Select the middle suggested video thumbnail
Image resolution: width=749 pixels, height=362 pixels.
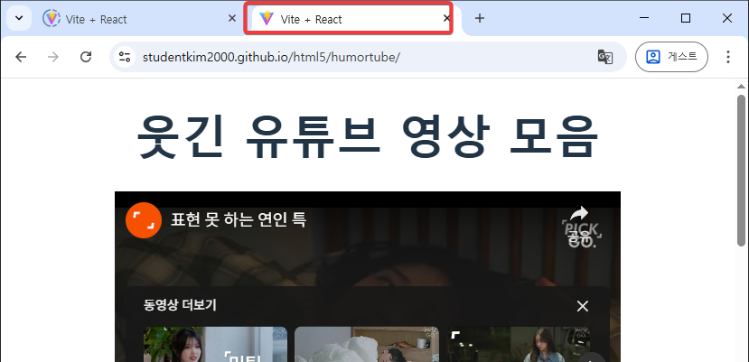coord(366,345)
